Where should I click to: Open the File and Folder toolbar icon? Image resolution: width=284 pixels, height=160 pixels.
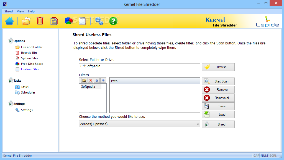(x=26, y=21)
